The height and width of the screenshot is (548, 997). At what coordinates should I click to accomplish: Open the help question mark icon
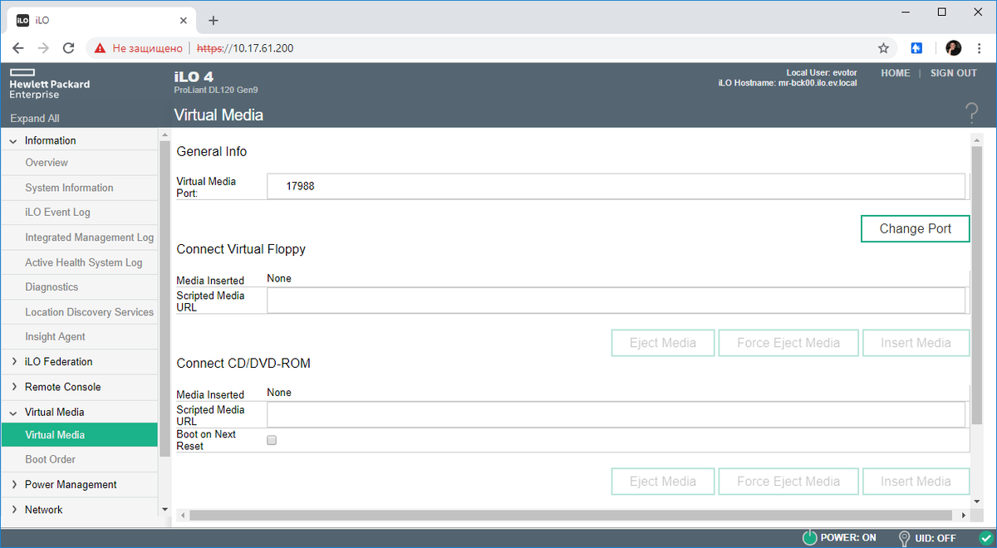coord(971,114)
